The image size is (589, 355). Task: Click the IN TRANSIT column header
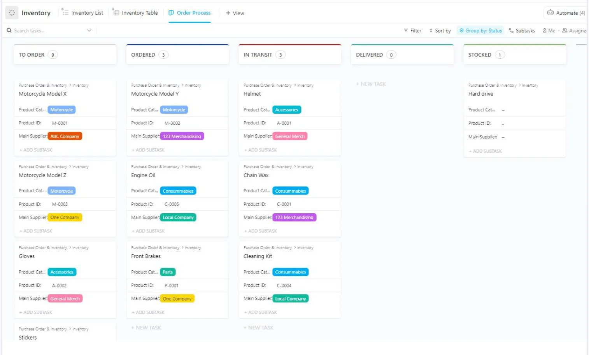(290, 55)
